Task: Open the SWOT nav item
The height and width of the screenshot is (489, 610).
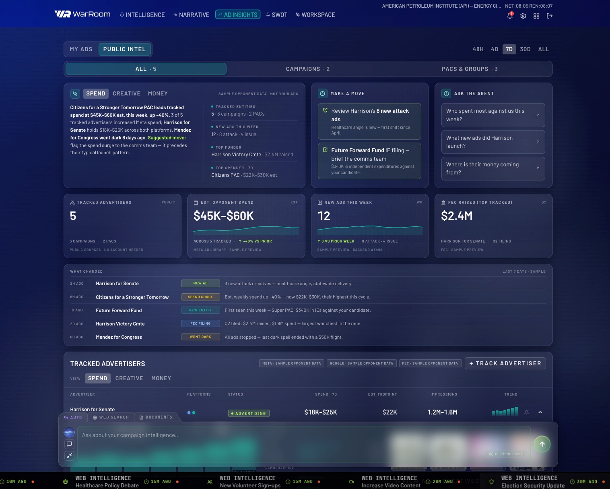Action: 277,15
